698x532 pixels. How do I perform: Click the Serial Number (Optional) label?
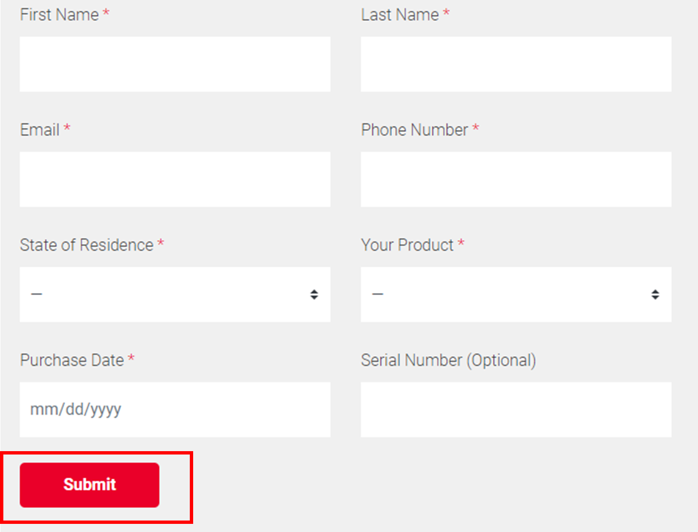click(448, 360)
